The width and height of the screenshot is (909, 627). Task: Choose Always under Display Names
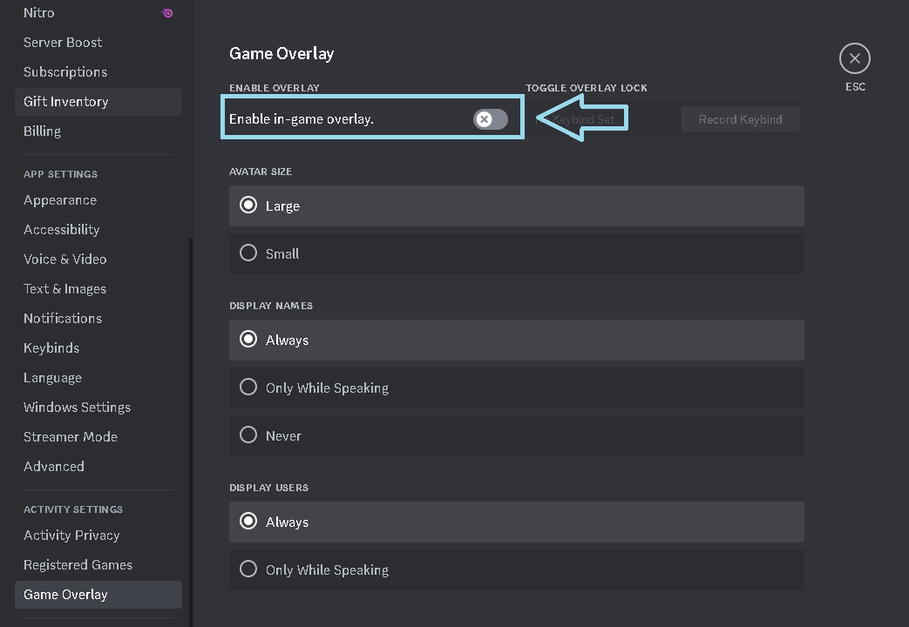pyautogui.click(x=517, y=340)
